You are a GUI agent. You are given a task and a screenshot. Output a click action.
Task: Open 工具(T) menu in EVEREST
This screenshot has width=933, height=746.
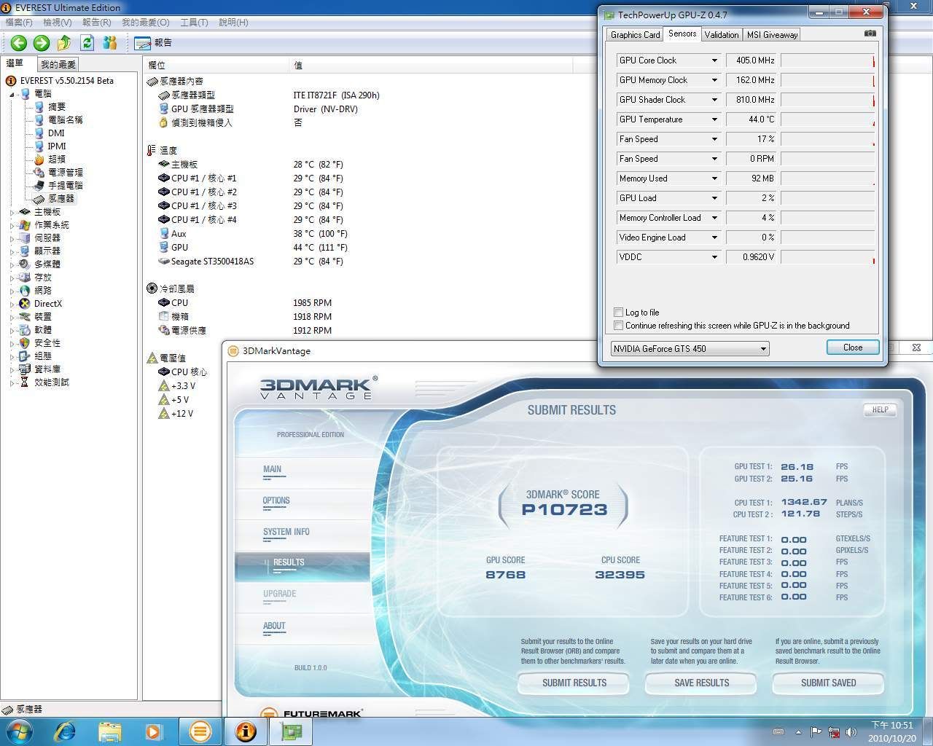(x=194, y=23)
